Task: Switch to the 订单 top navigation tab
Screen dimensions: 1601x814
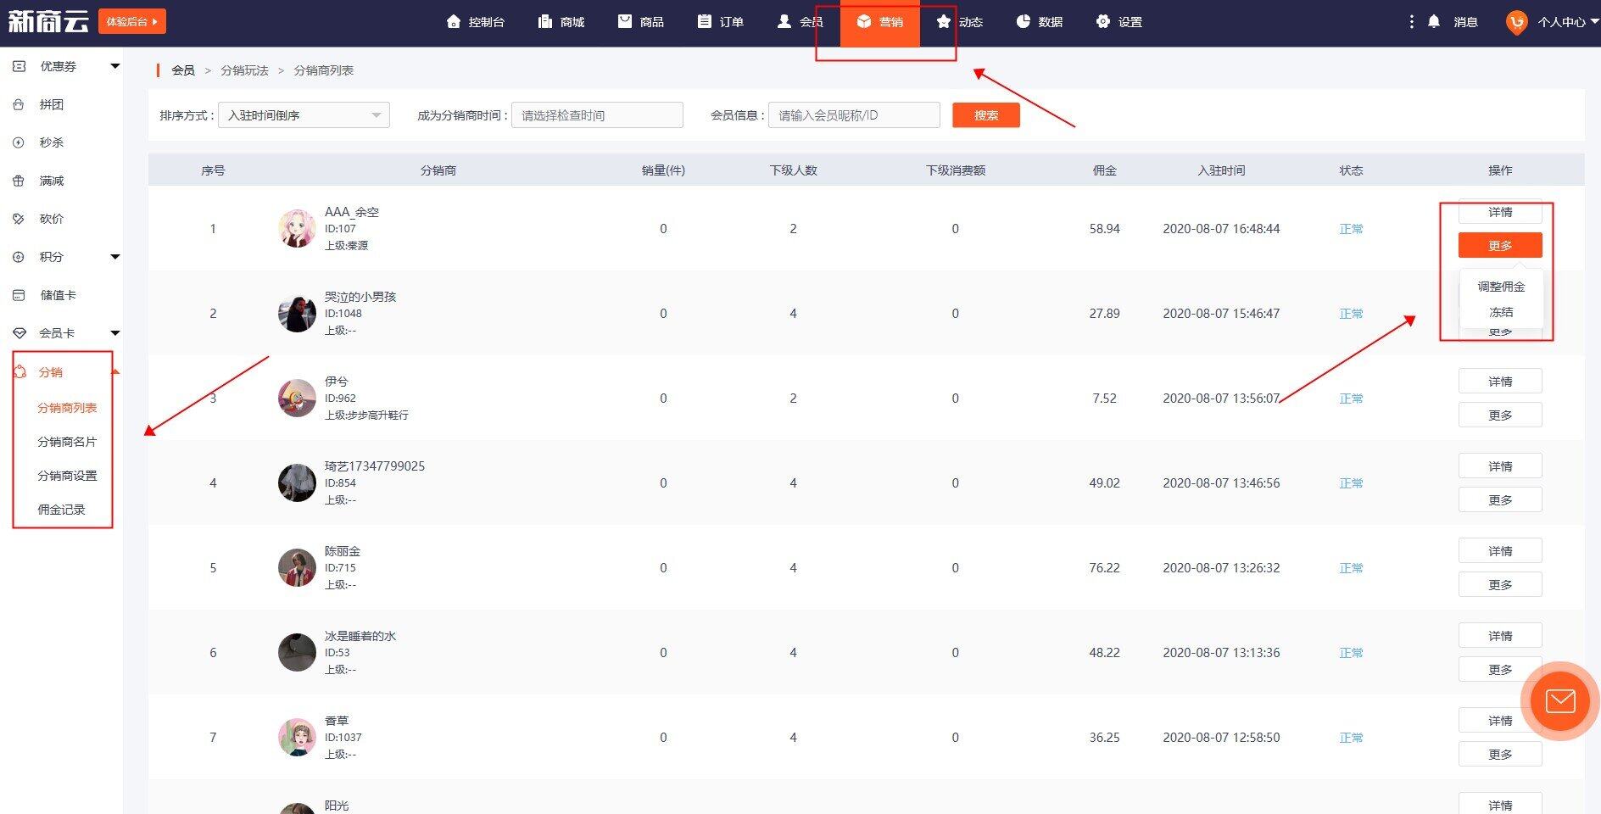Action: coord(721,22)
